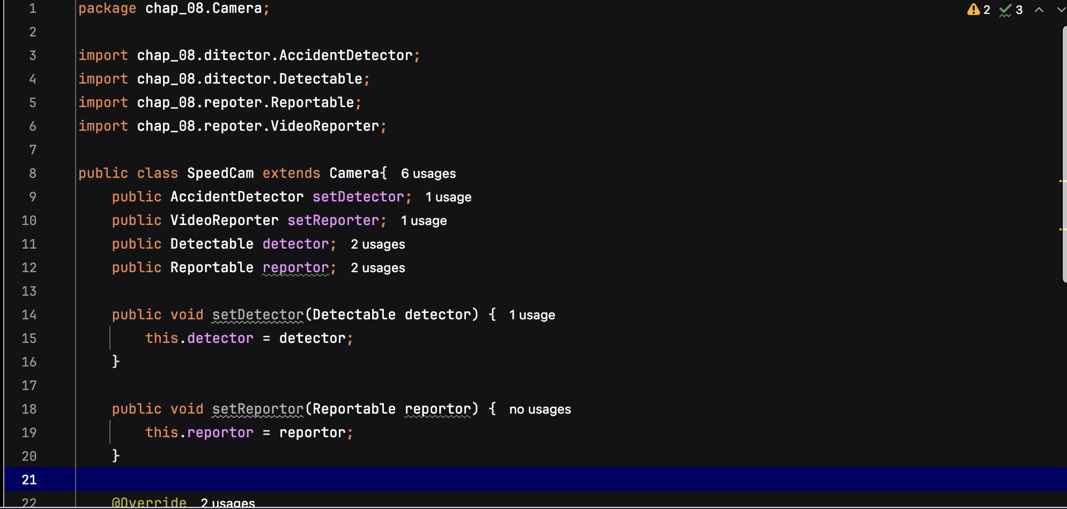Click the '@Override' annotation on line 22
Image resolution: width=1067 pixels, height=509 pixels.
[149, 503]
